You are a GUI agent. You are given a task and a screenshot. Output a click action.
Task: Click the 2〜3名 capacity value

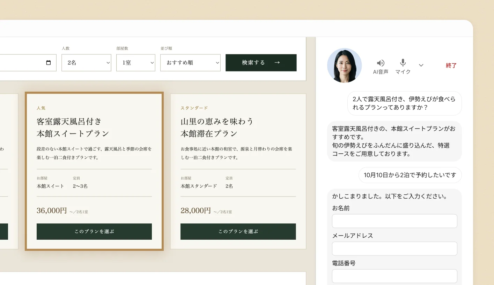(80, 186)
